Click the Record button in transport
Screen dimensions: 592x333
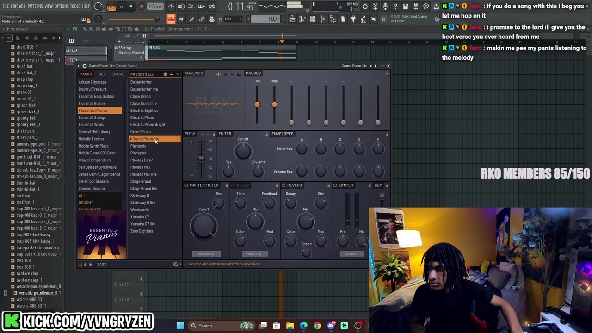coord(142,6)
